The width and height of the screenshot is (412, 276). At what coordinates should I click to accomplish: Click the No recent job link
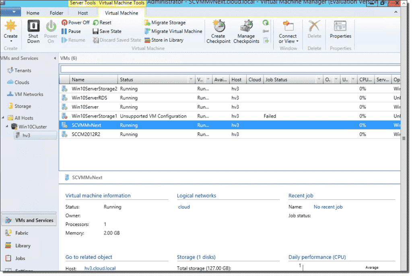(328, 207)
